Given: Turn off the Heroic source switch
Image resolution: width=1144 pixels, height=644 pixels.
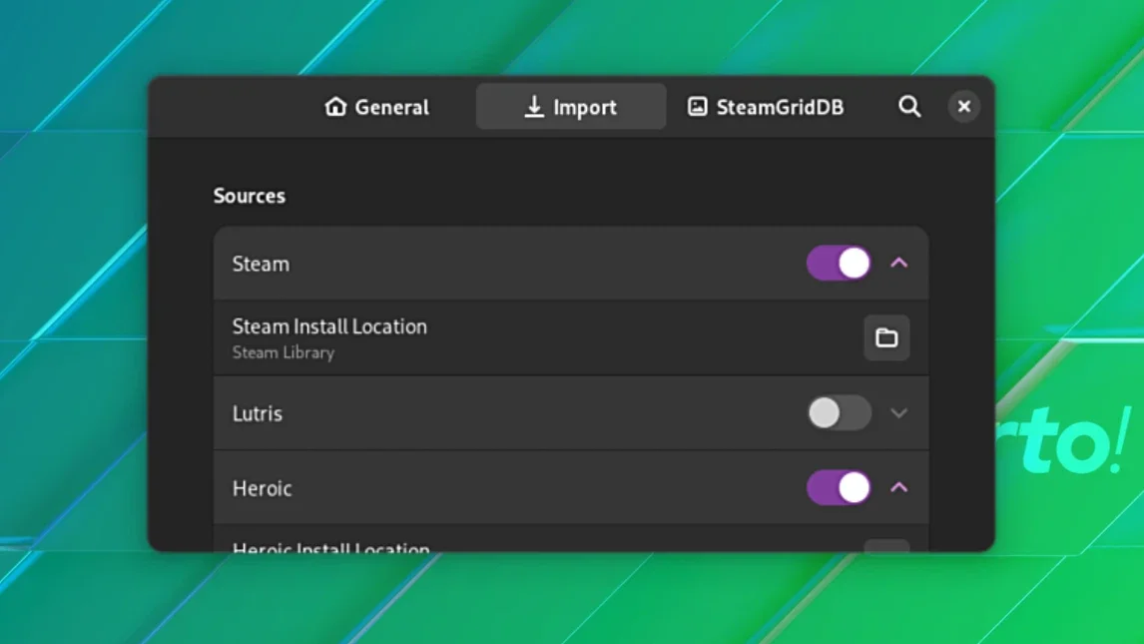Looking at the screenshot, I should [x=839, y=487].
